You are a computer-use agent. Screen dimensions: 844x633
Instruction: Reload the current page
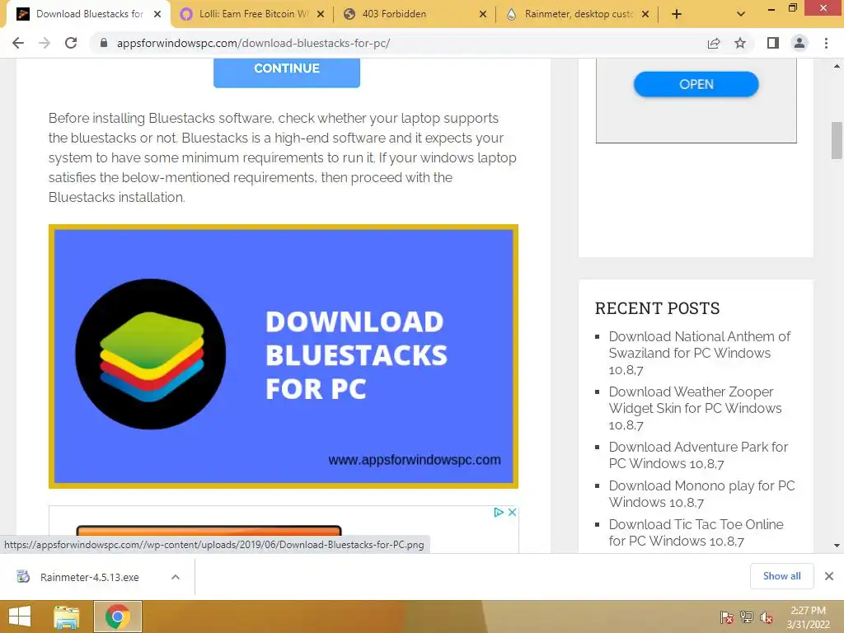pyautogui.click(x=71, y=43)
